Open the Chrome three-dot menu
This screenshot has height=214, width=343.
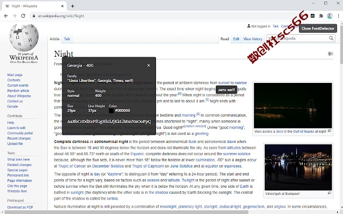pyautogui.click(x=338, y=16)
